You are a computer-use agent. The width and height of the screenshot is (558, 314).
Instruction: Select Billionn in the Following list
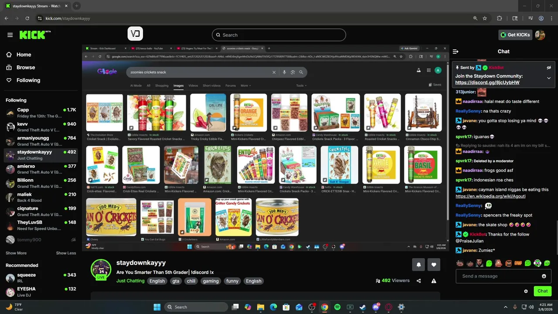coord(41,183)
